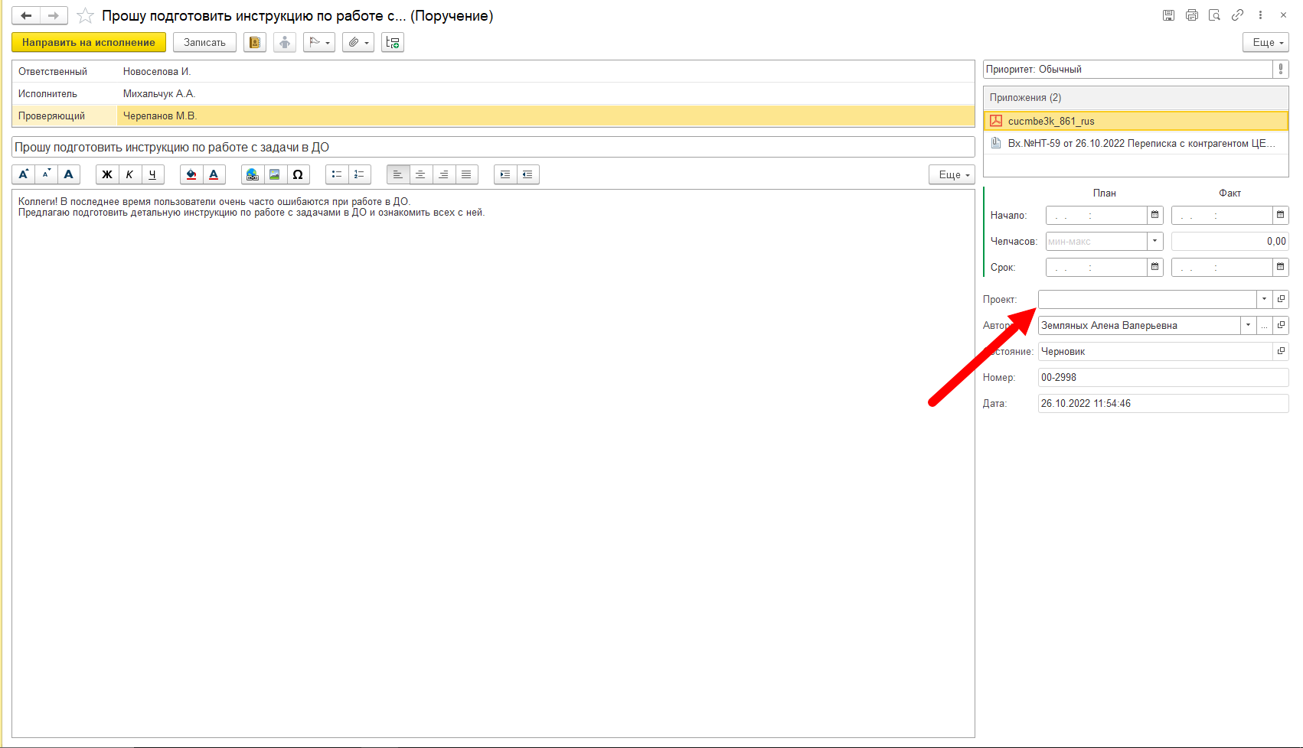Open the calendar for planned Срок
This screenshot has width=1303, height=748.
click(x=1155, y=267)
